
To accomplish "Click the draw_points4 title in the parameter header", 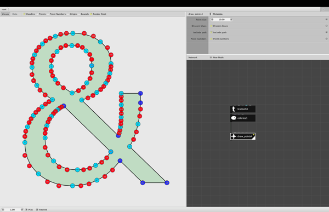I will [x=196, y=14].
